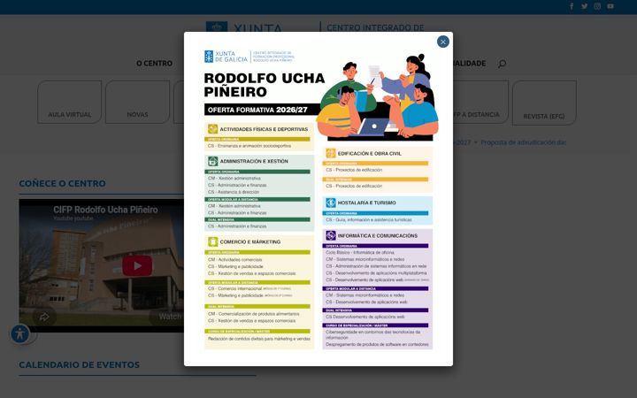
Task: Click the Hostalaría e Turismo icon
Action: point(331,203)
